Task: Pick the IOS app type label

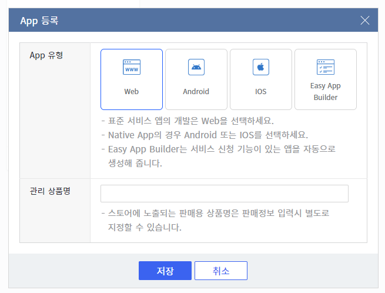Action: coord(260,92)
